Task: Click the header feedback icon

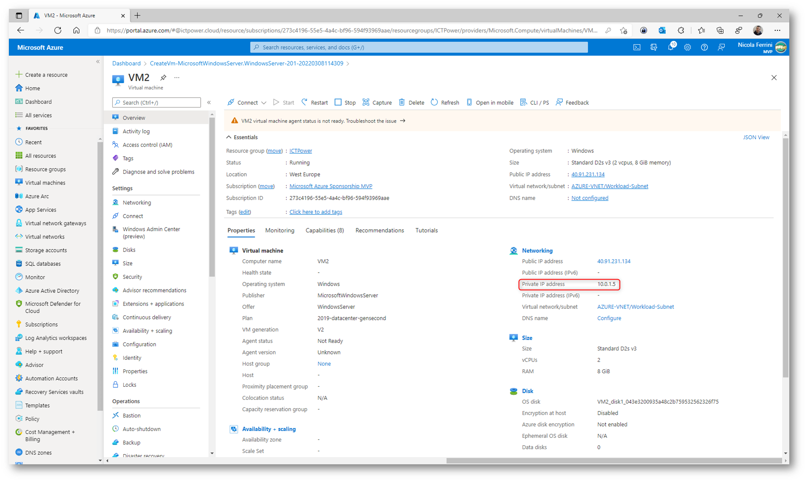Action: 721,47
